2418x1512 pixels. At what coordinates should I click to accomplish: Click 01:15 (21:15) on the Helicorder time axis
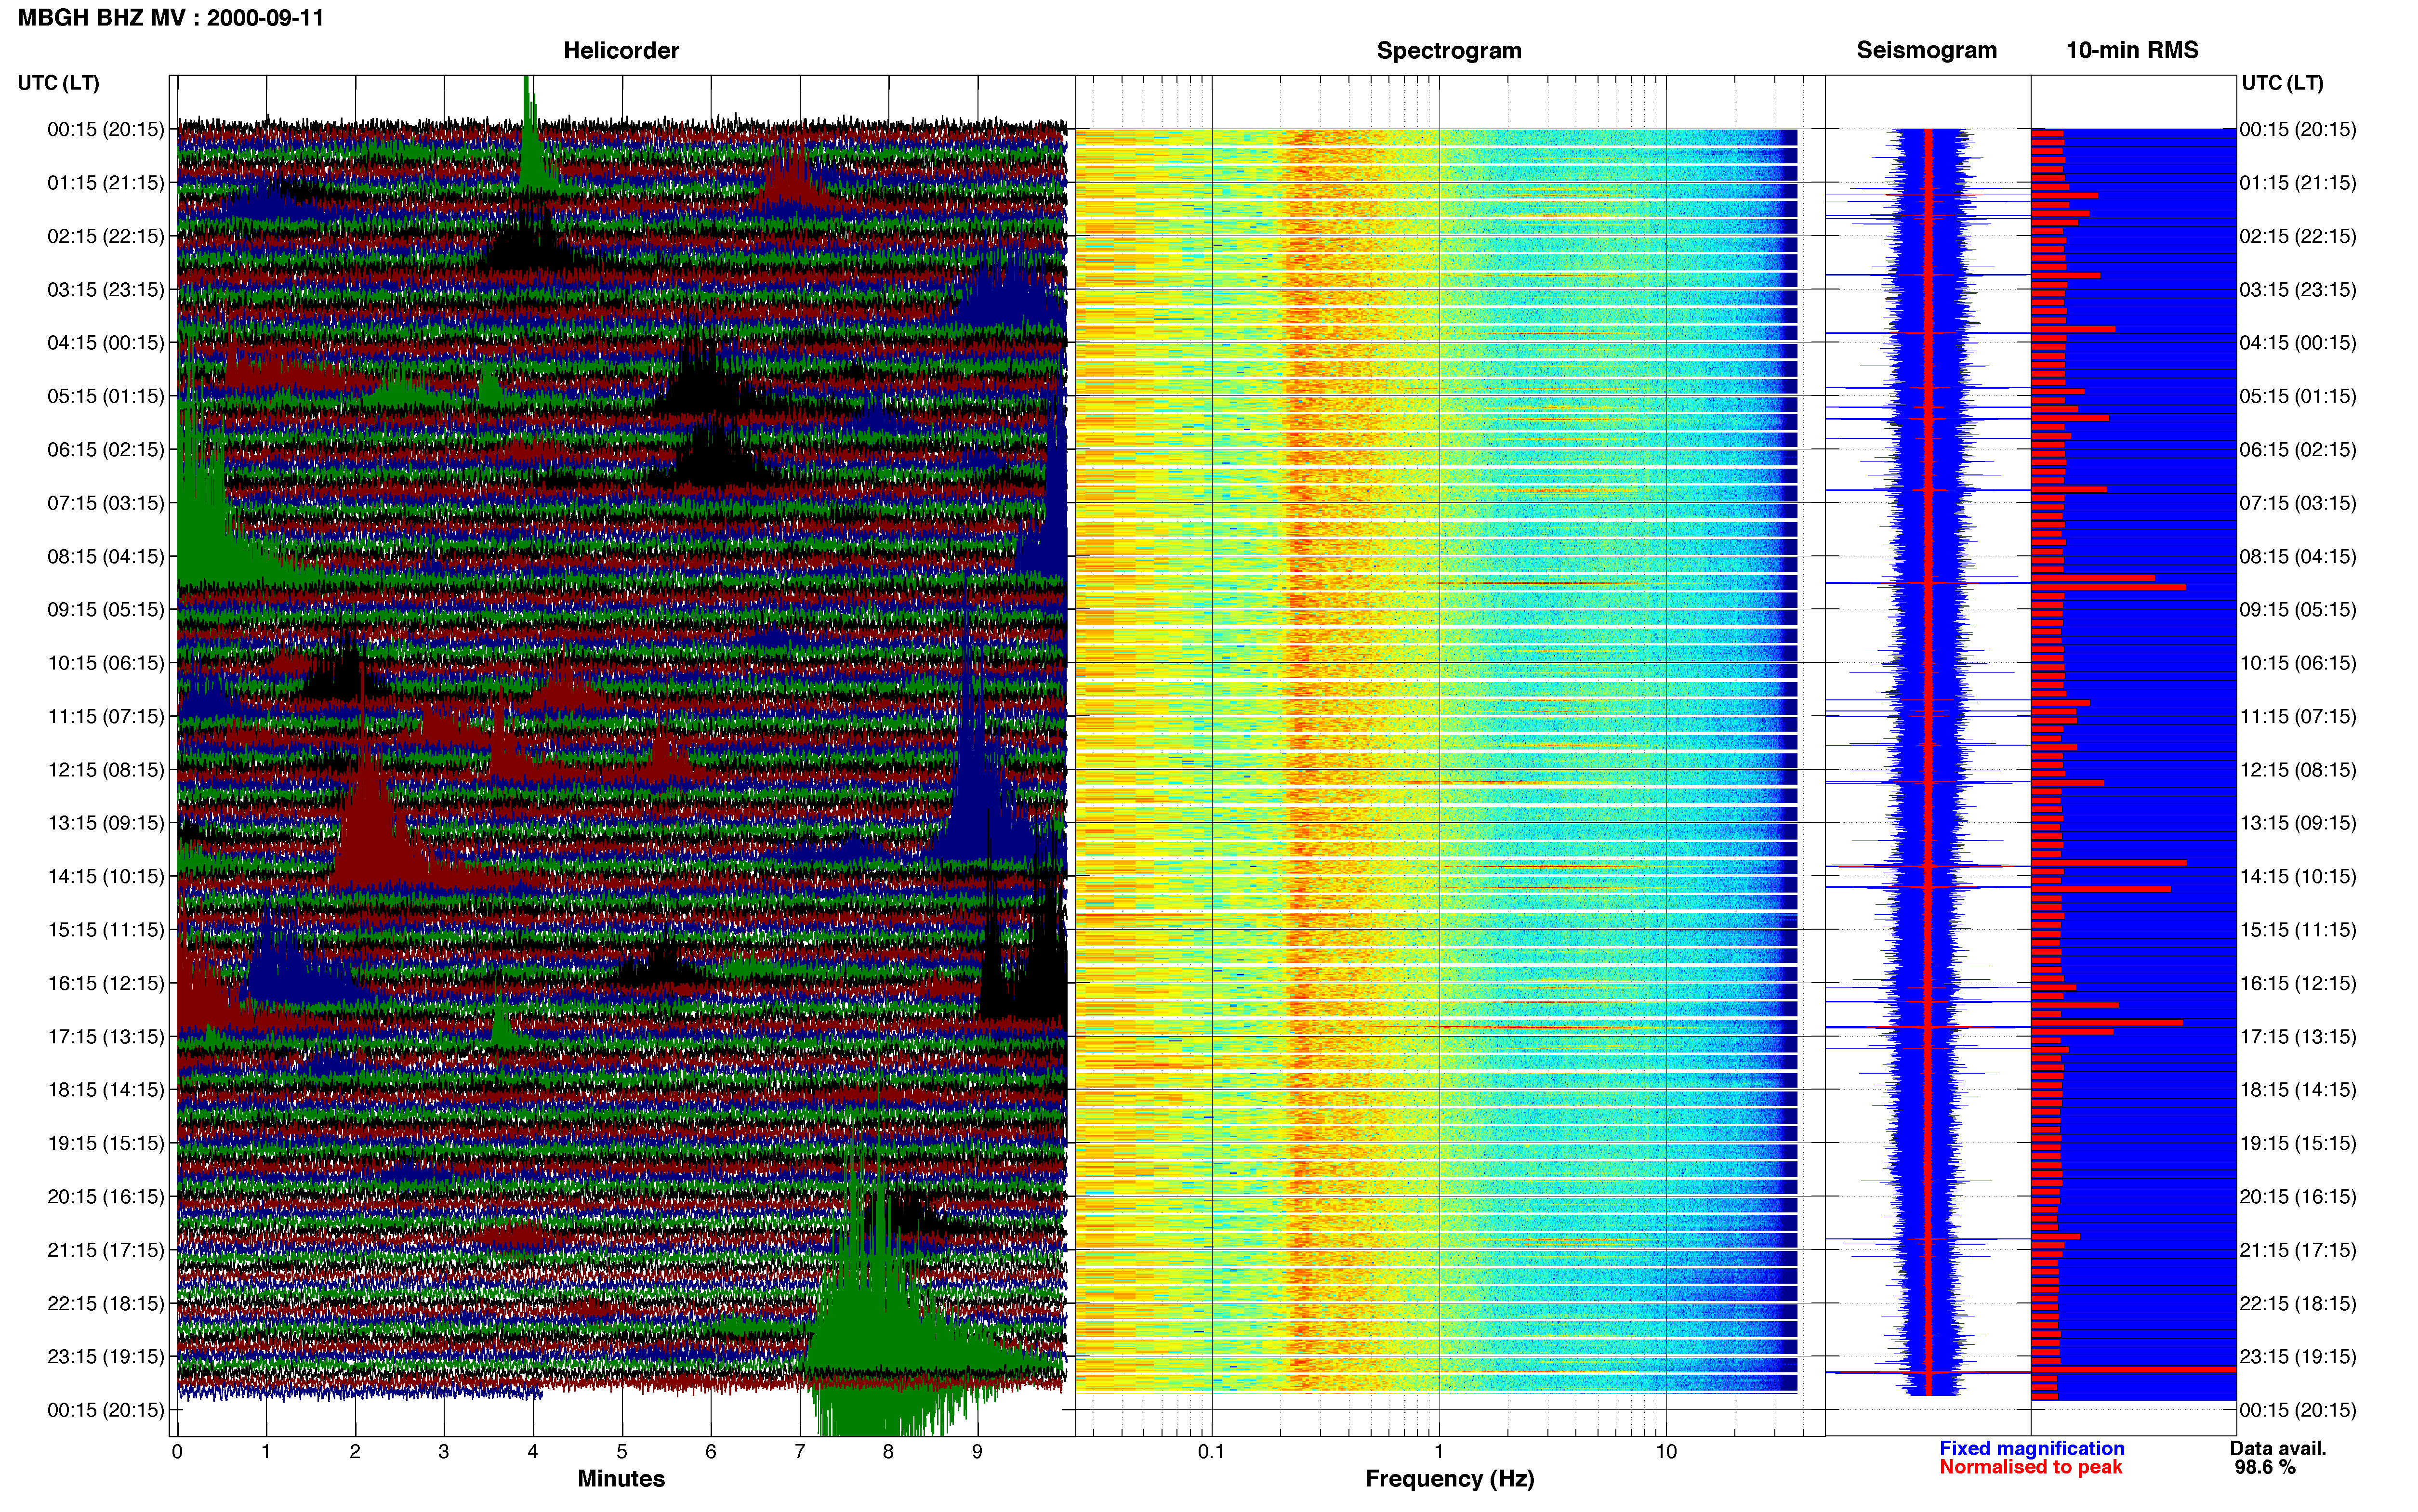coord(106,183)
